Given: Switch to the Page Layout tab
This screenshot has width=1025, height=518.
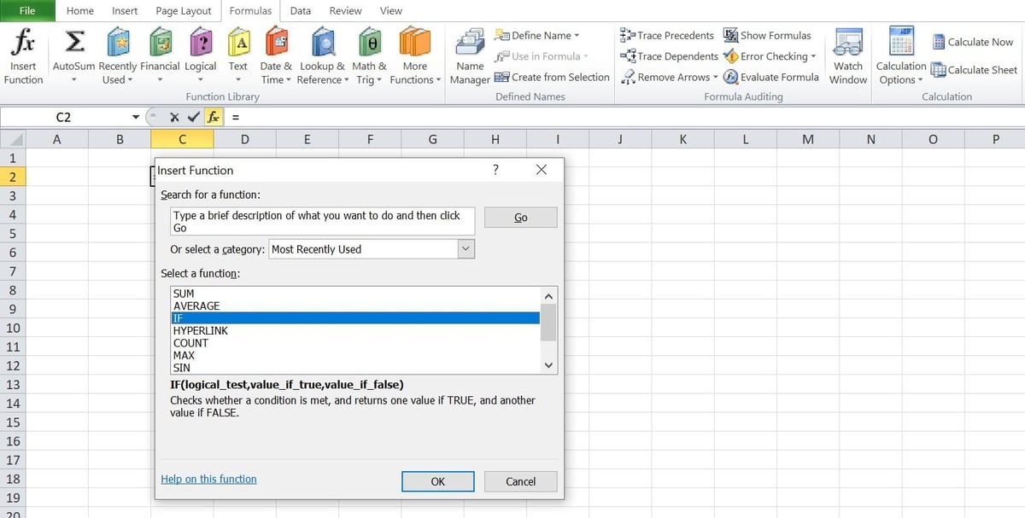Looking at the screenshot, I should 183,11.
